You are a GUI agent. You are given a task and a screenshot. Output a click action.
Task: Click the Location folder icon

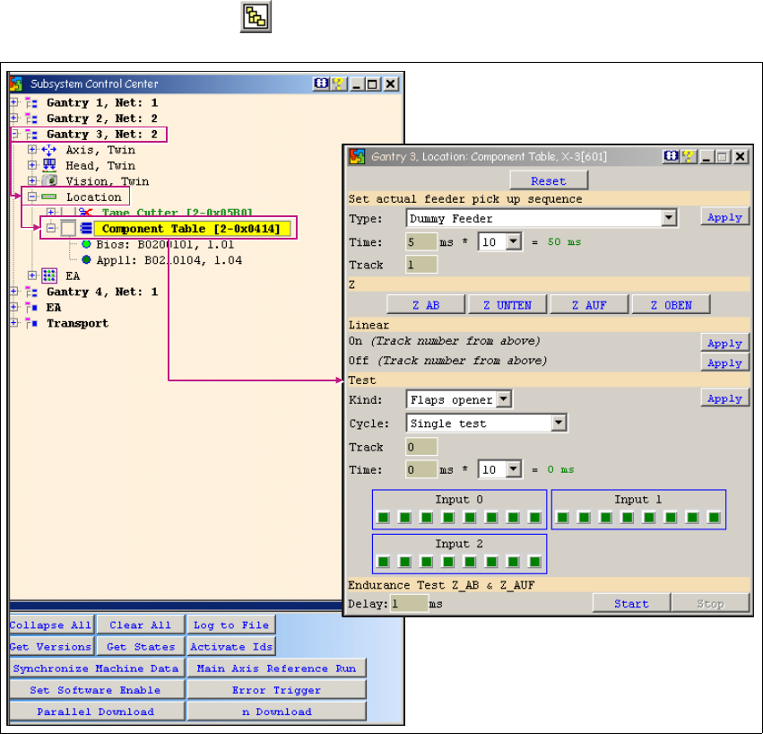50,197
